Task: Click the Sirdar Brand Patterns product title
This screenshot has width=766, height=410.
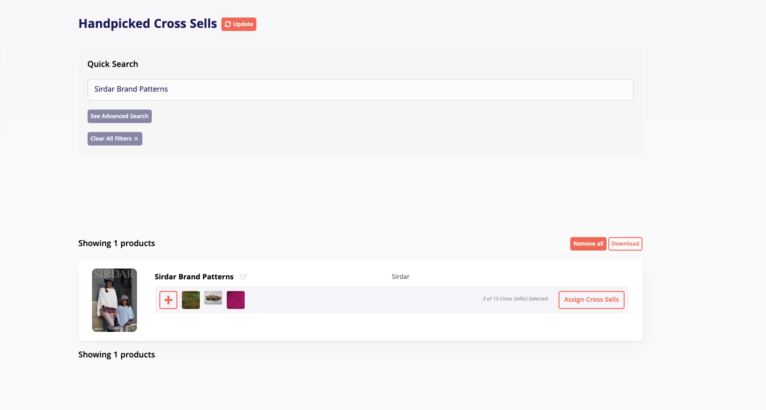Action: coord(194,277)
